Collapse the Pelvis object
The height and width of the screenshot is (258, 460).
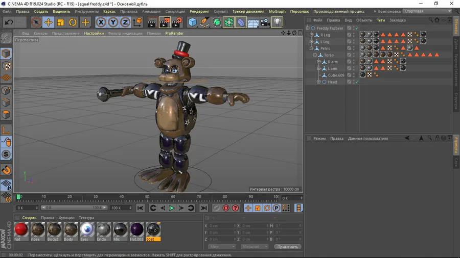click(312, 48)
